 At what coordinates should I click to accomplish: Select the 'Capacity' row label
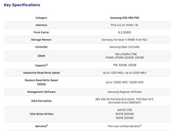tap(41, 65)
